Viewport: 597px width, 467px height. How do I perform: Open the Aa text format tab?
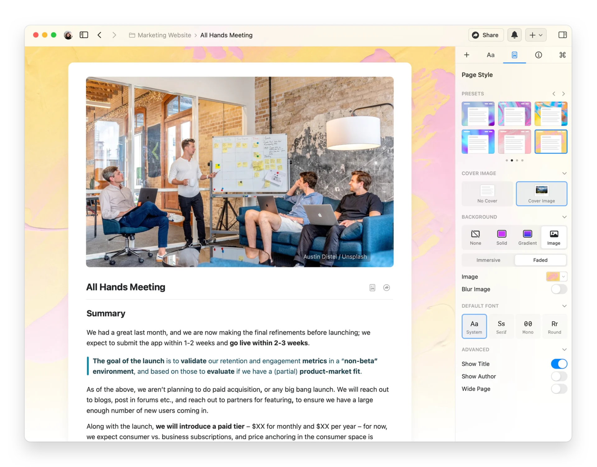click(490, 55)
